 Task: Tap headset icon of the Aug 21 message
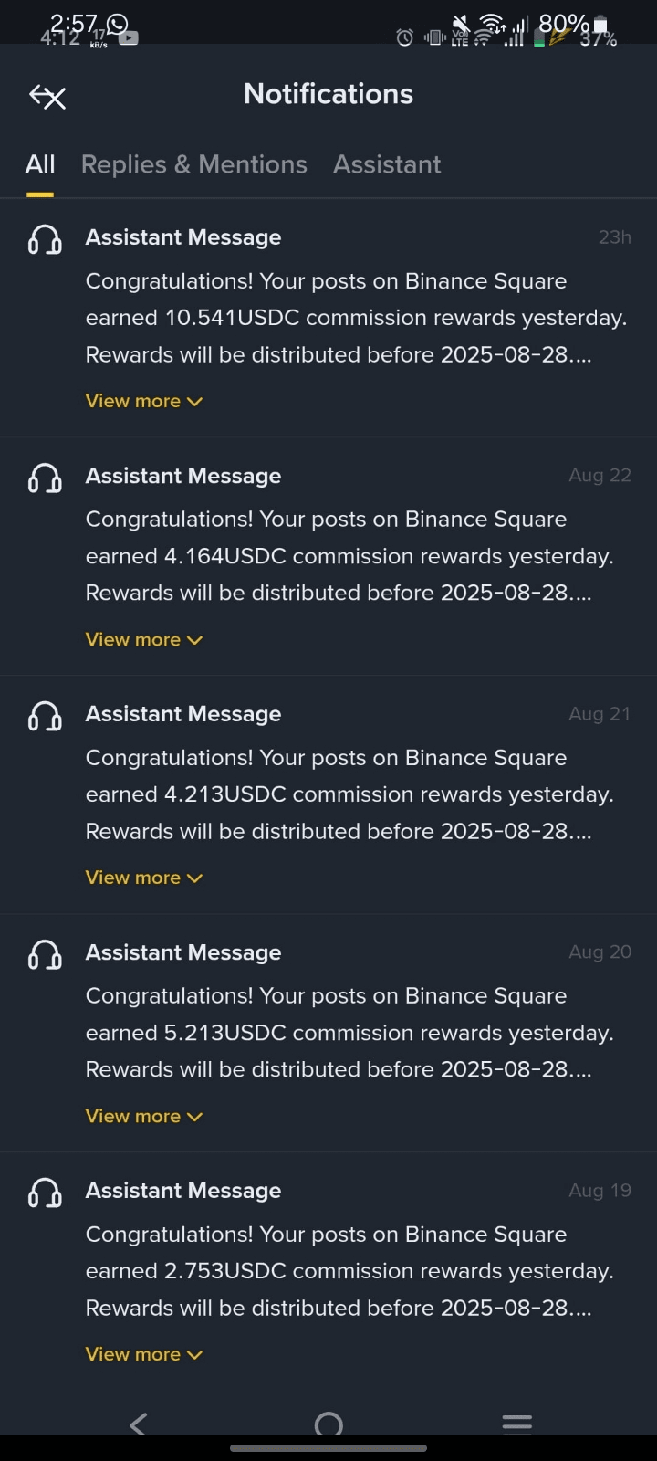point(45,716)
